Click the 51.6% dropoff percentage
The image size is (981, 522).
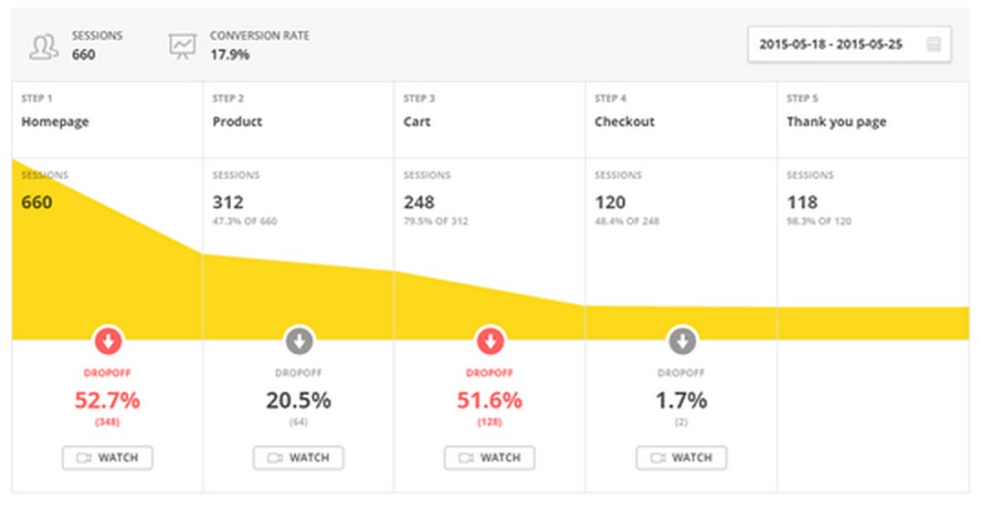490,400
